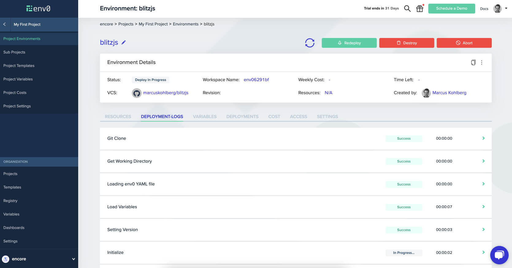This screenshot has height=268, width=512.
Task: Expand the Get Working Directory step
Action: tap(483, 161)
